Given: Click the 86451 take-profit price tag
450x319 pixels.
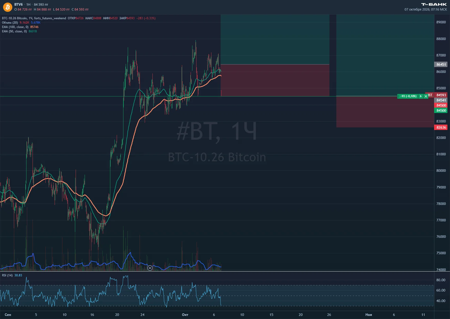Looking at the screenshot, I should [x=441, y=64].
